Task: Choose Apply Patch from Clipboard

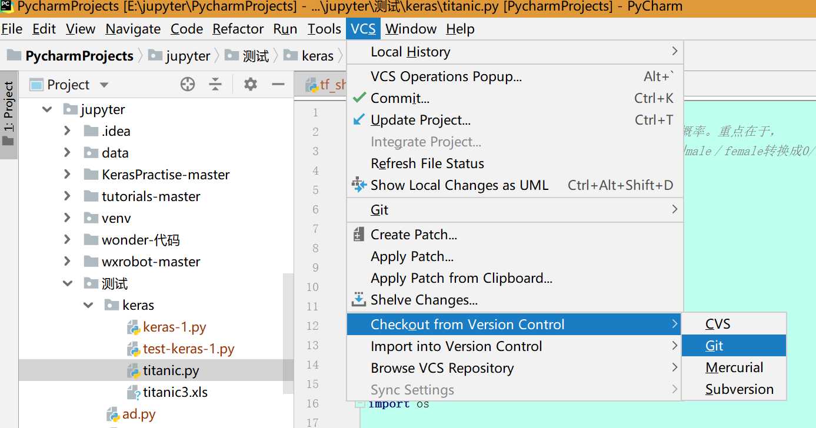Action: pos(515,278)
